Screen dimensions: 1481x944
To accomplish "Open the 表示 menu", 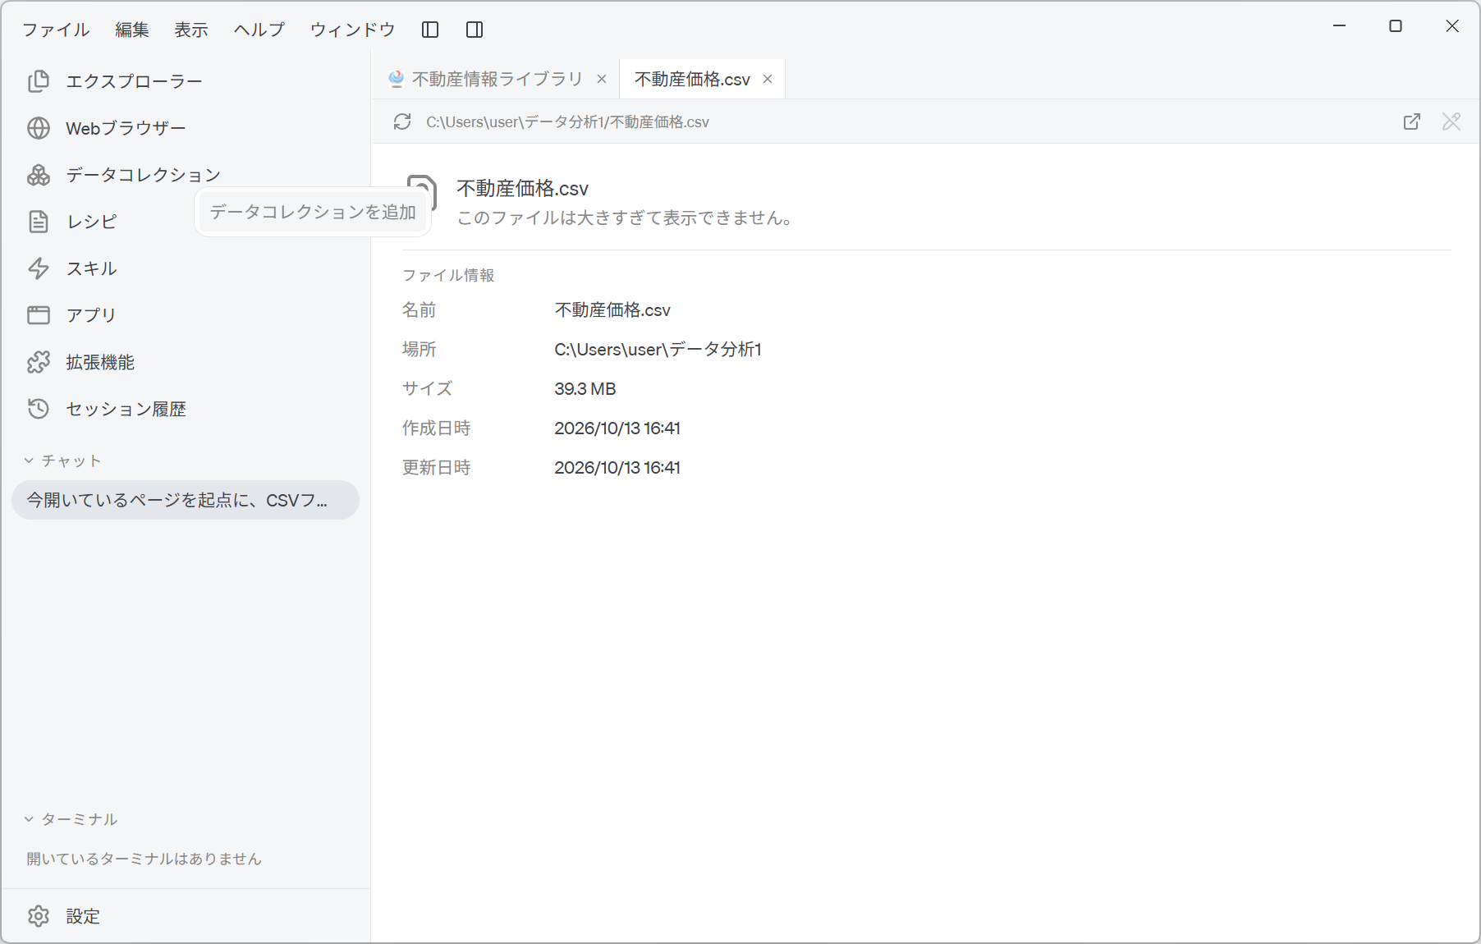I will tap(191, 30).
